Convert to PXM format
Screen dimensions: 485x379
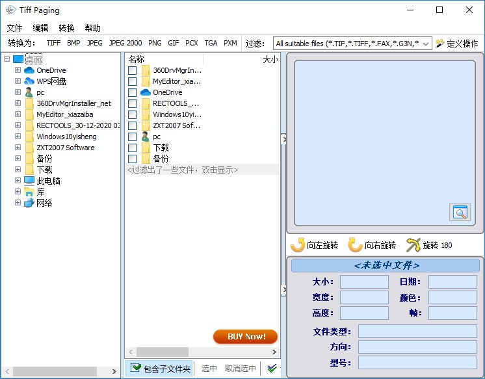[230, 43]
